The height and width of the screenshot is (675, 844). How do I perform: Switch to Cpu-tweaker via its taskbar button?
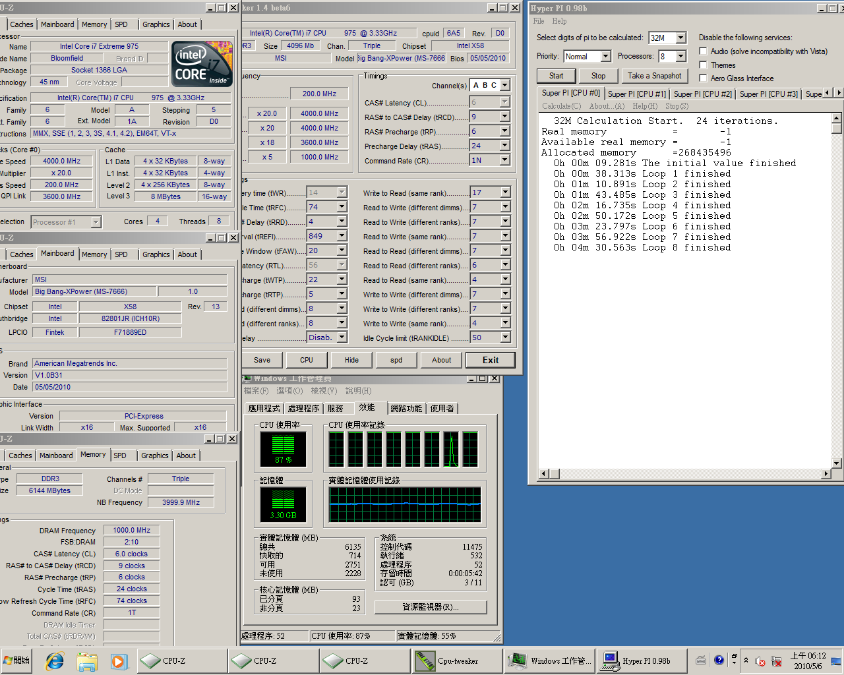[x=458, y=660]
